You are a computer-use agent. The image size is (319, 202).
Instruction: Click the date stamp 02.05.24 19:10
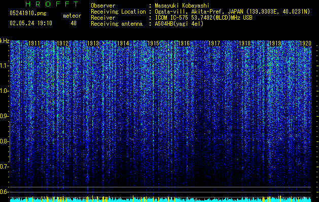[31, 23]
